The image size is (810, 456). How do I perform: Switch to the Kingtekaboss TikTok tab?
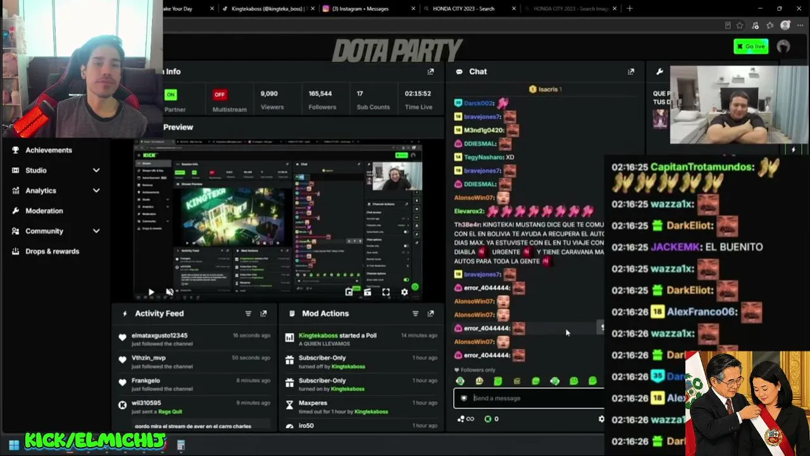267,9
